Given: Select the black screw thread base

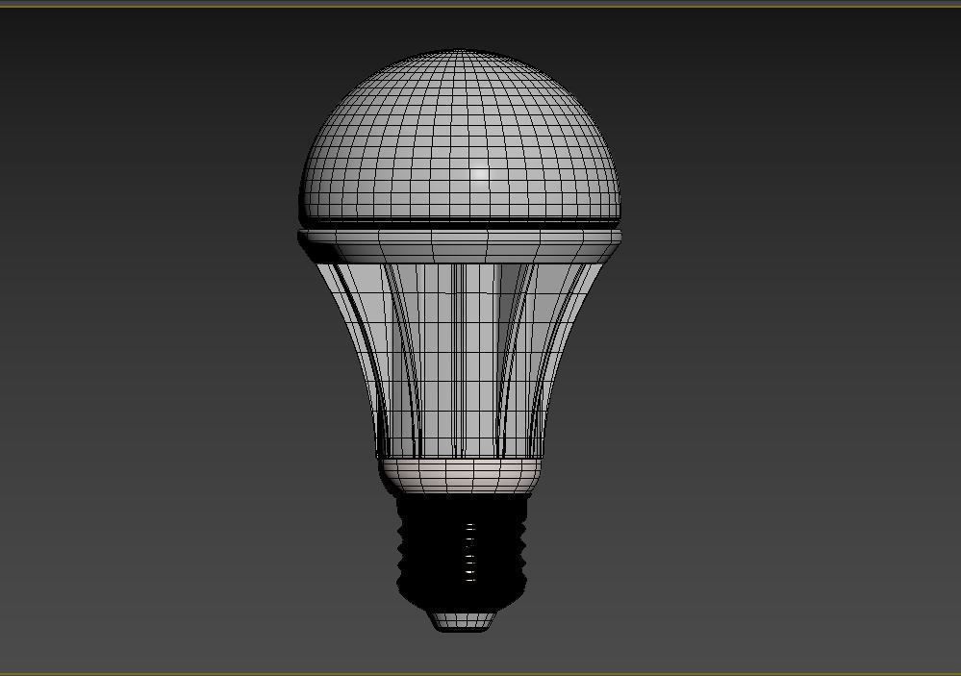Looking at the screenshot, I should click(x=461, y=552).
